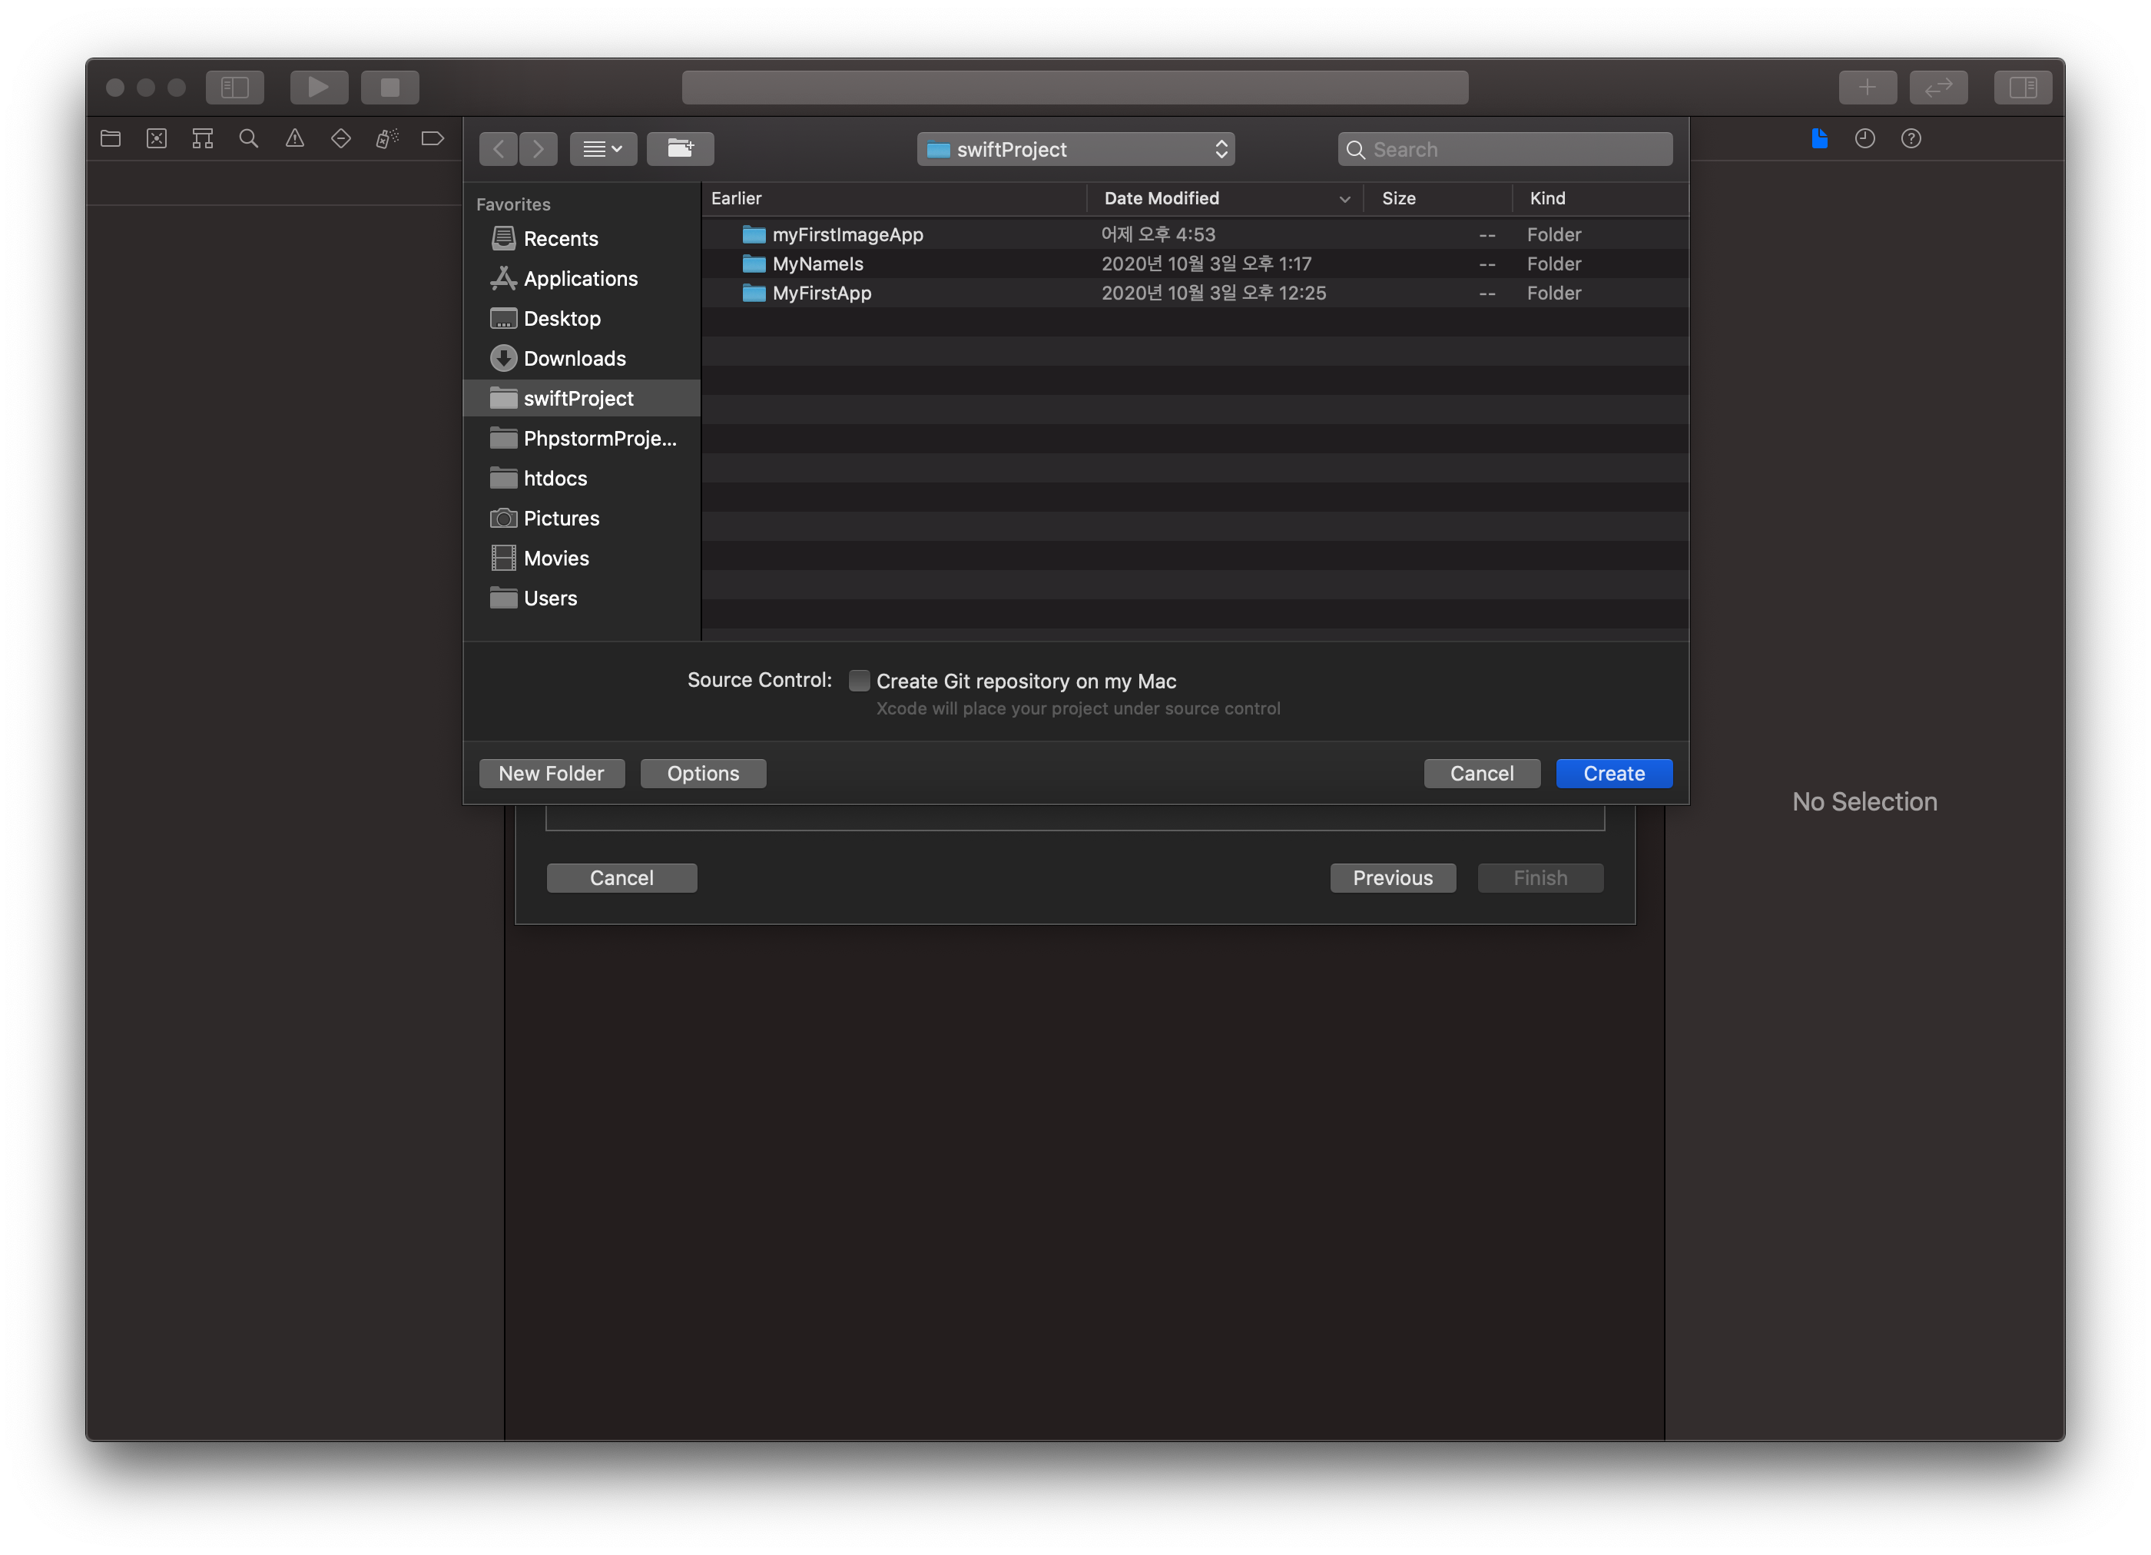Click the bookmark/flag icon in toolbar
The height and width of the screenshot is (1555, 2151).
(x=434, y=137)
